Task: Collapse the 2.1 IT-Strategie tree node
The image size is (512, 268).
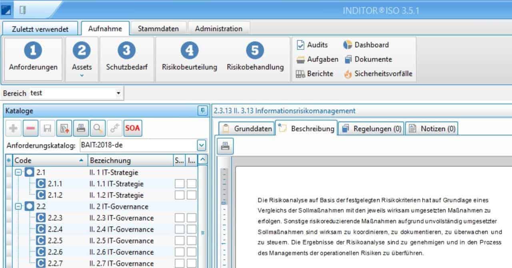Action: (18, 173)
